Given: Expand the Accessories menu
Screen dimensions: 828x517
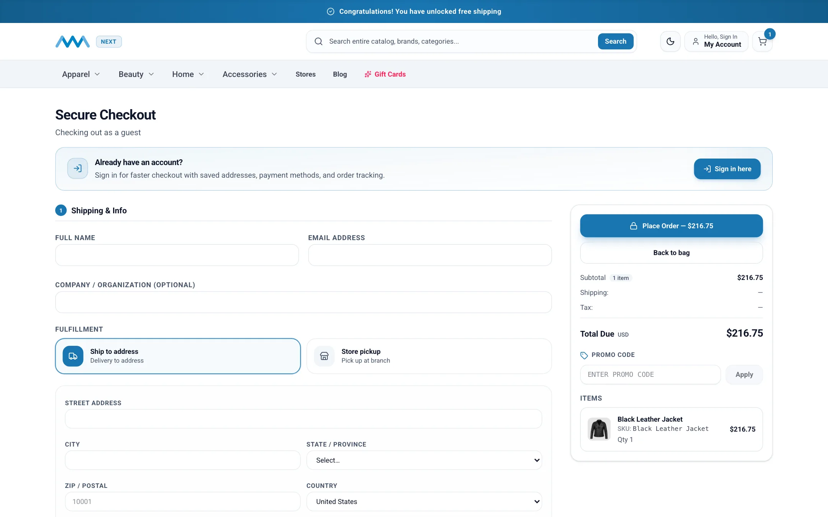Looking at the screenshot, I should [x=250, y=74].
